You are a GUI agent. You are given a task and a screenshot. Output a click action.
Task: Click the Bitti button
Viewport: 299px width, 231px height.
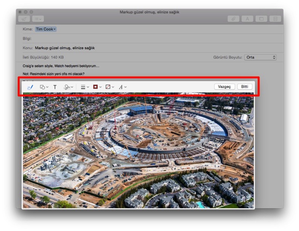[245, 86]
